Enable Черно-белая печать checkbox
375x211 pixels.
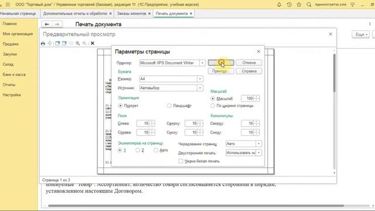(x=181, y=161)
